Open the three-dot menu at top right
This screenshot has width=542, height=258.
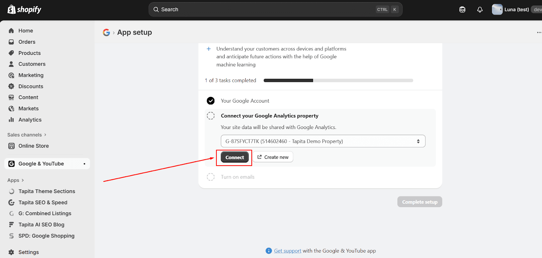pos(539,33)
